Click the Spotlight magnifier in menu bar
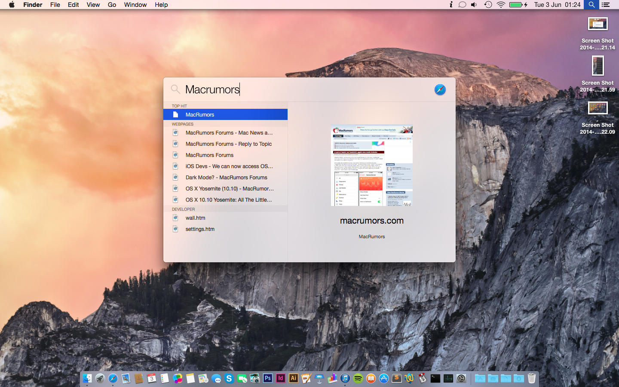This screenshot has height=387, width=619. point(591,5)
